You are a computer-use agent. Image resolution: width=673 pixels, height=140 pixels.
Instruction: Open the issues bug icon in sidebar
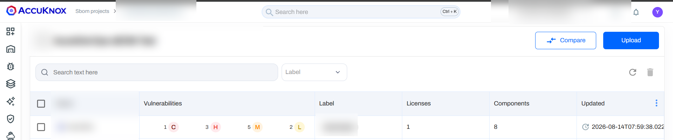pos(11,66)
